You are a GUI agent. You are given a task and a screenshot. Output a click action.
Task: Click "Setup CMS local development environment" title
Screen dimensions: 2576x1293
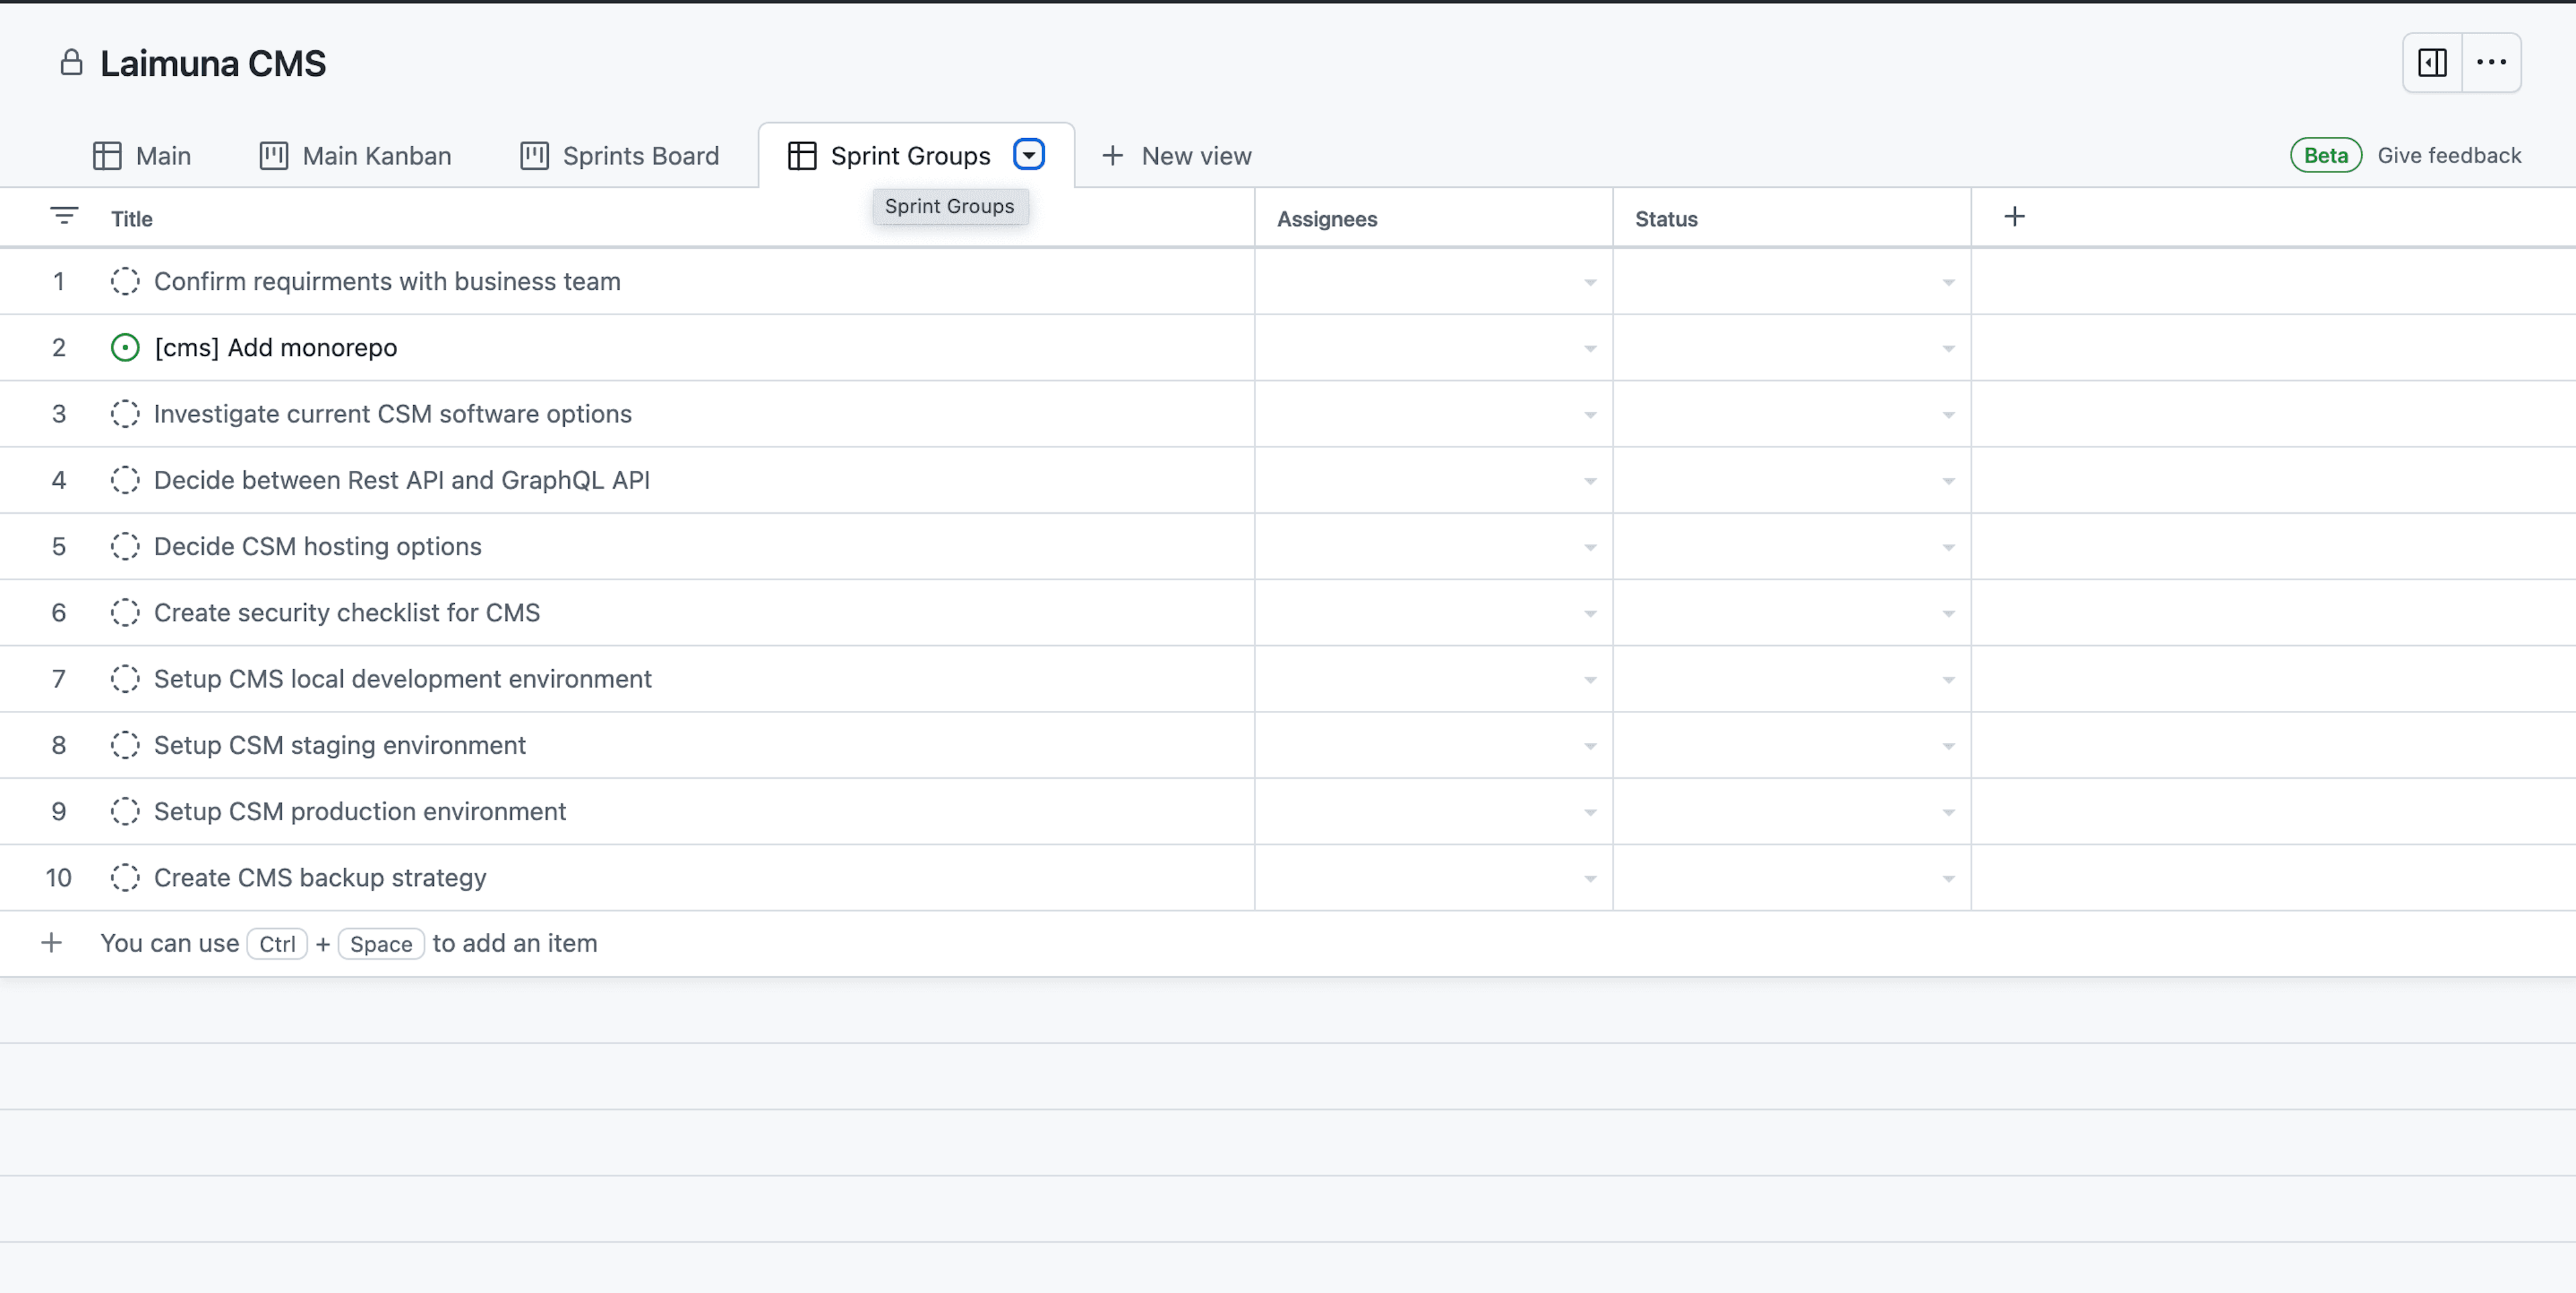(403, 678)
